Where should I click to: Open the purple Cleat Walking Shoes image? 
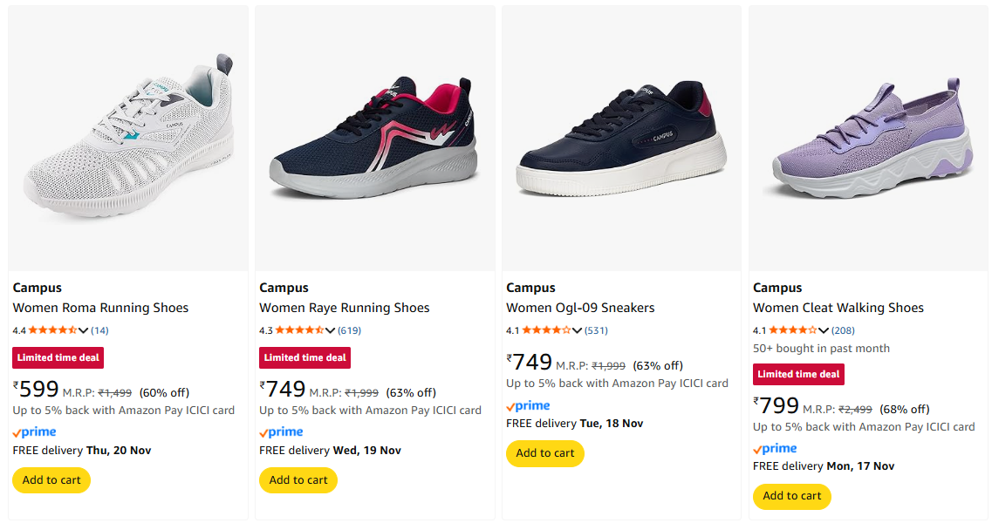(868, 138)
